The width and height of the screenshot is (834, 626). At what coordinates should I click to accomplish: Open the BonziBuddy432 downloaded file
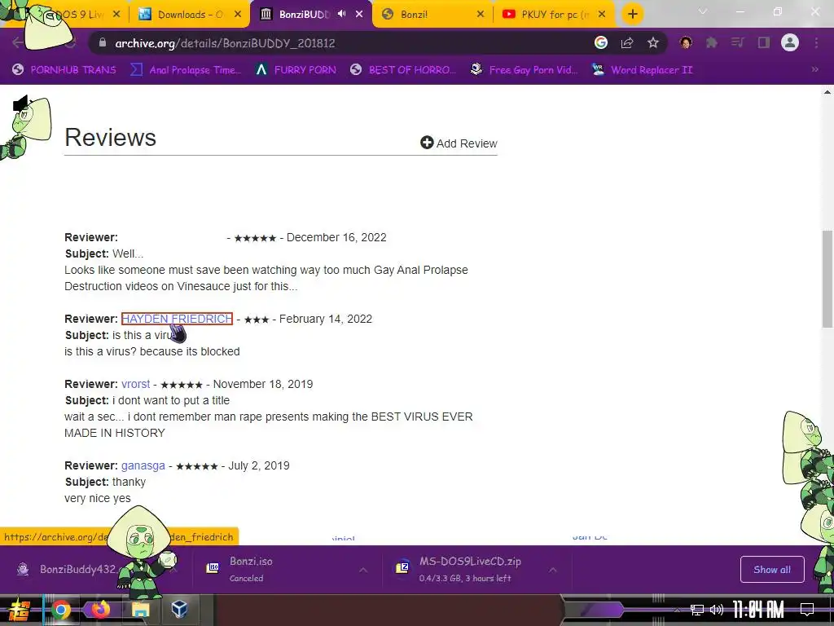[77, 569]
